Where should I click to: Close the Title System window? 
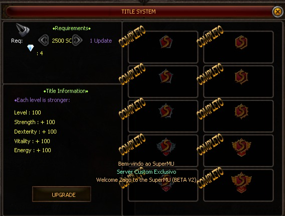pyautogui.click(x=277, y=12)
